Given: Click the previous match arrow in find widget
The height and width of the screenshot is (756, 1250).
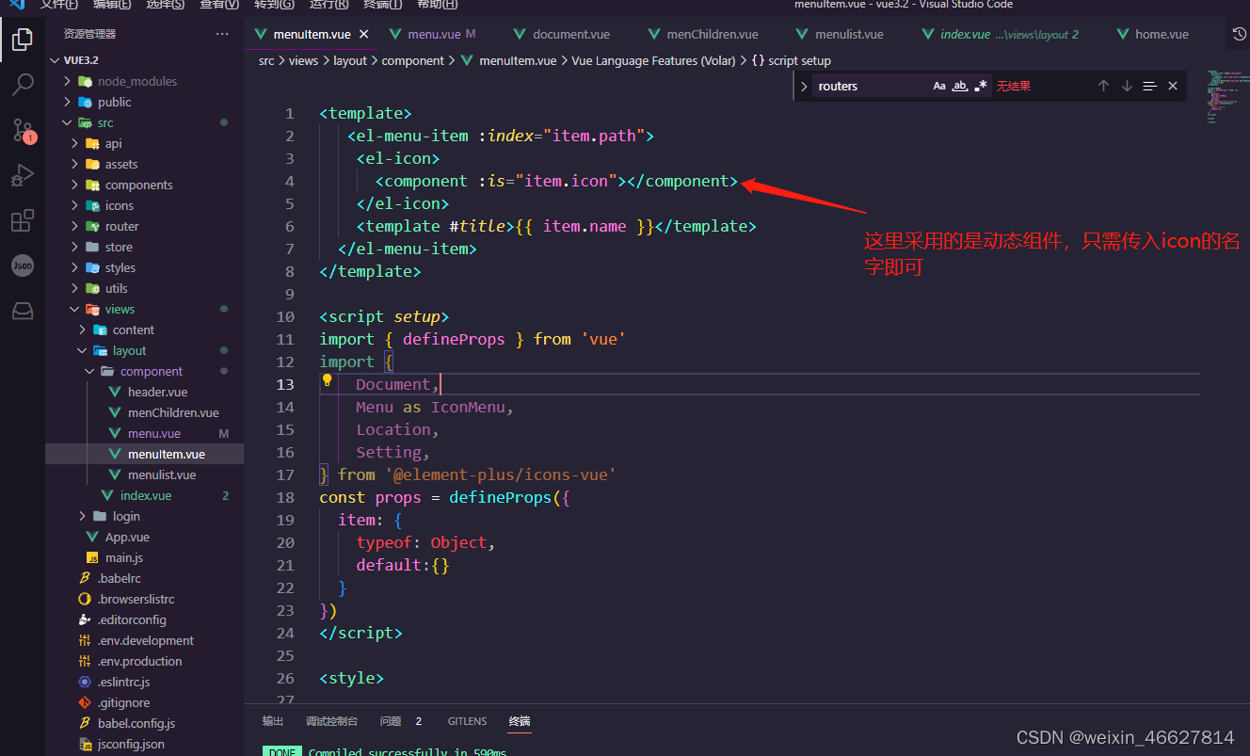Looking at the screenshot, I should 1103,86.
